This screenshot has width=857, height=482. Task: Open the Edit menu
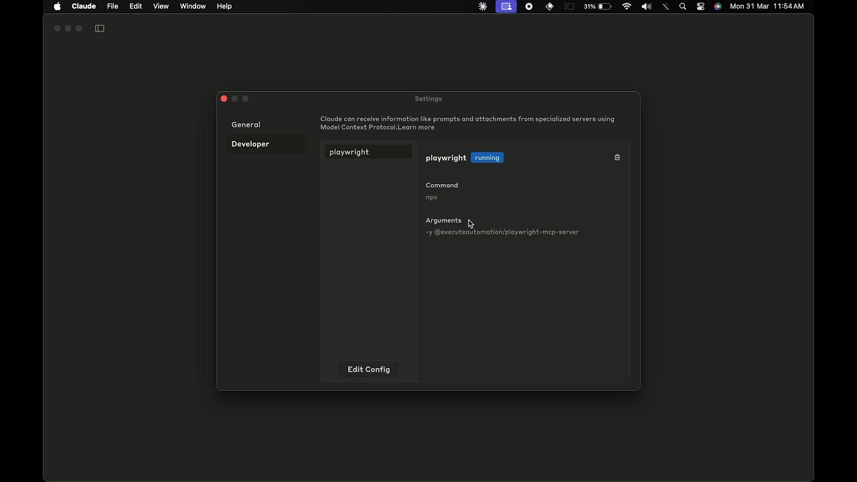pos(136,6)
